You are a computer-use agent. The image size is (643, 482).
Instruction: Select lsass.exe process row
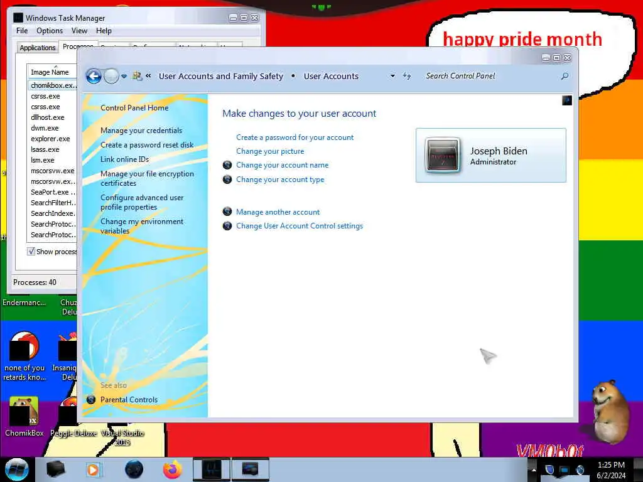pyautogui.click(x=53, y=149)
